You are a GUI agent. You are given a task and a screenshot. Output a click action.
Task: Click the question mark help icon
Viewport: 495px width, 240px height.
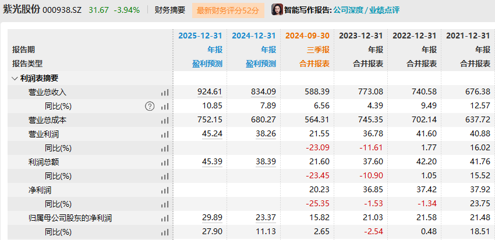150,106
